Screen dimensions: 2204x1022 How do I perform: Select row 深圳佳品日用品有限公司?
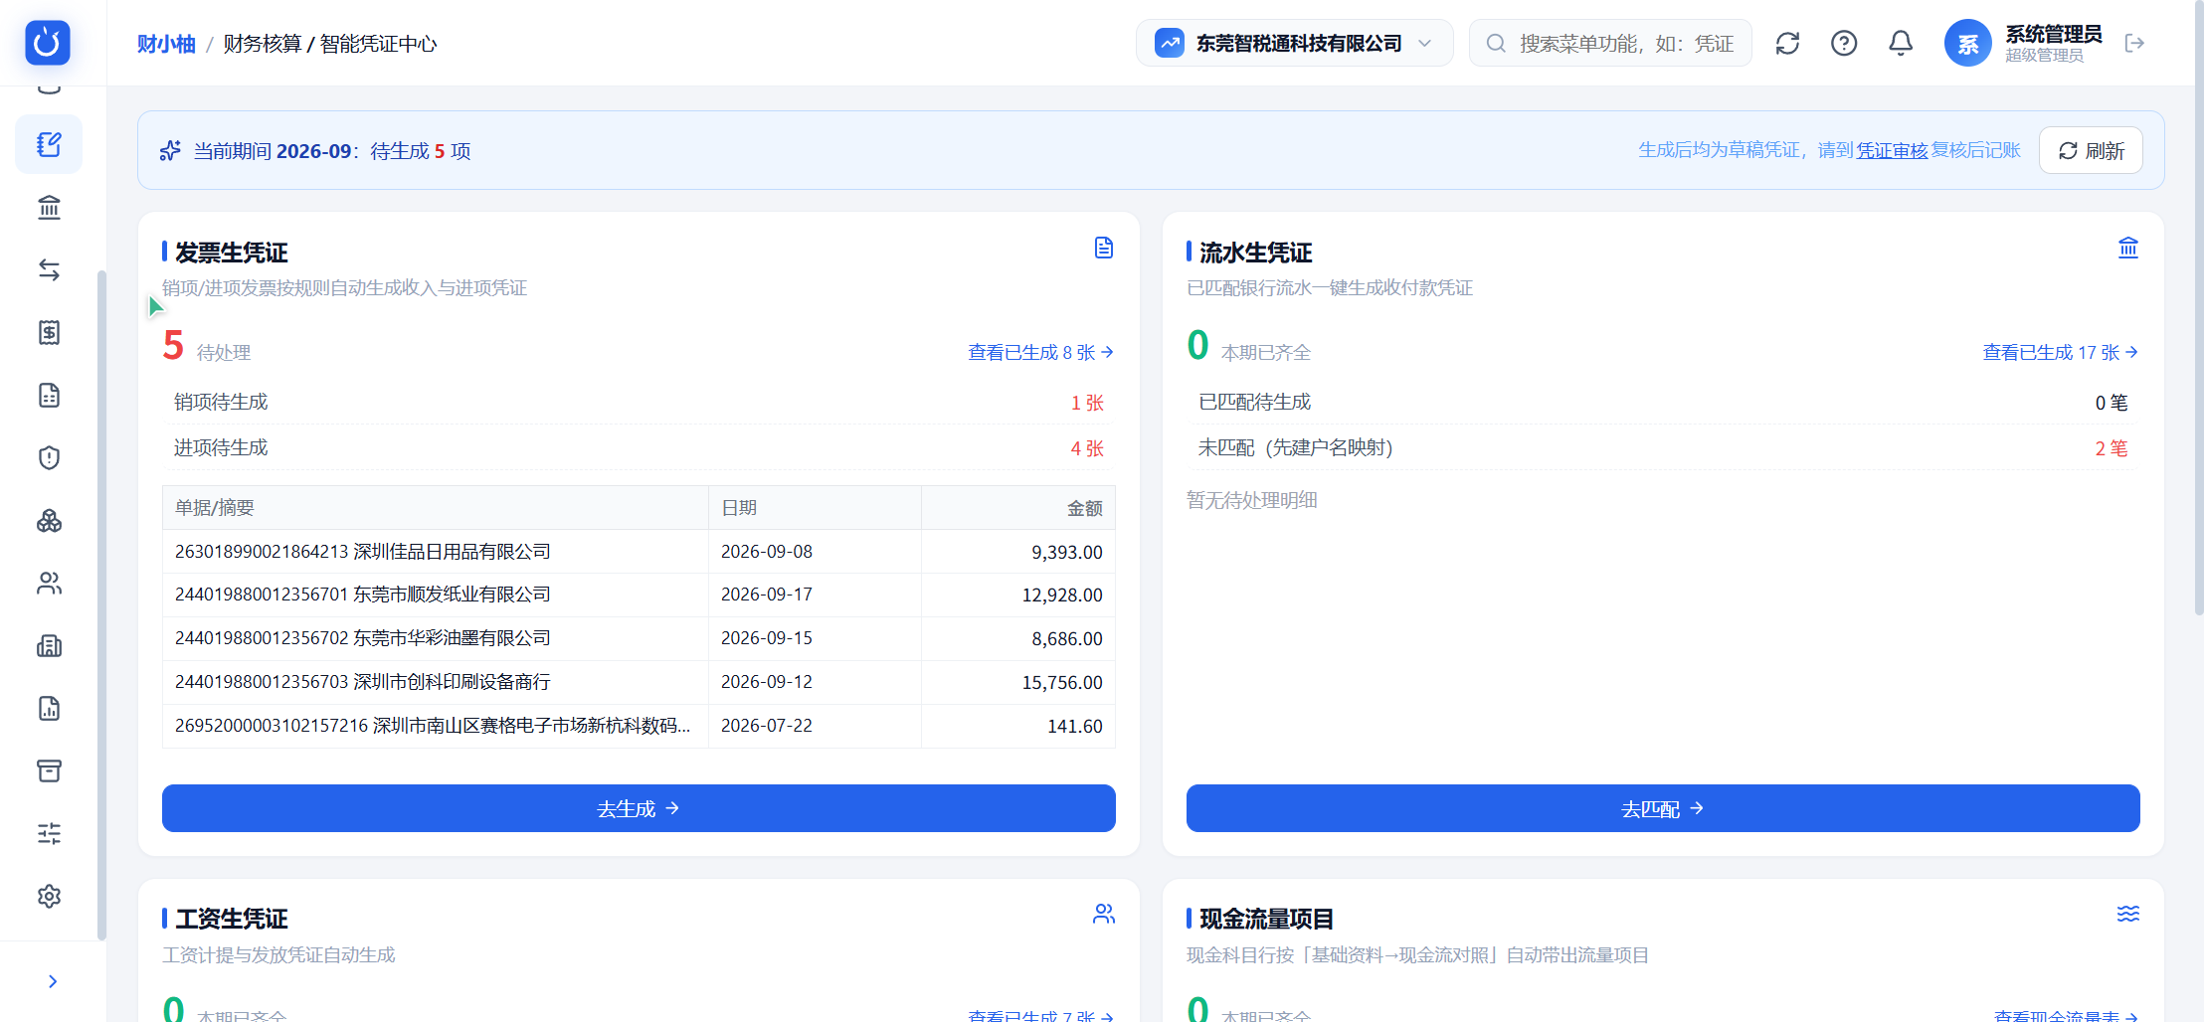tap(639, 552)
